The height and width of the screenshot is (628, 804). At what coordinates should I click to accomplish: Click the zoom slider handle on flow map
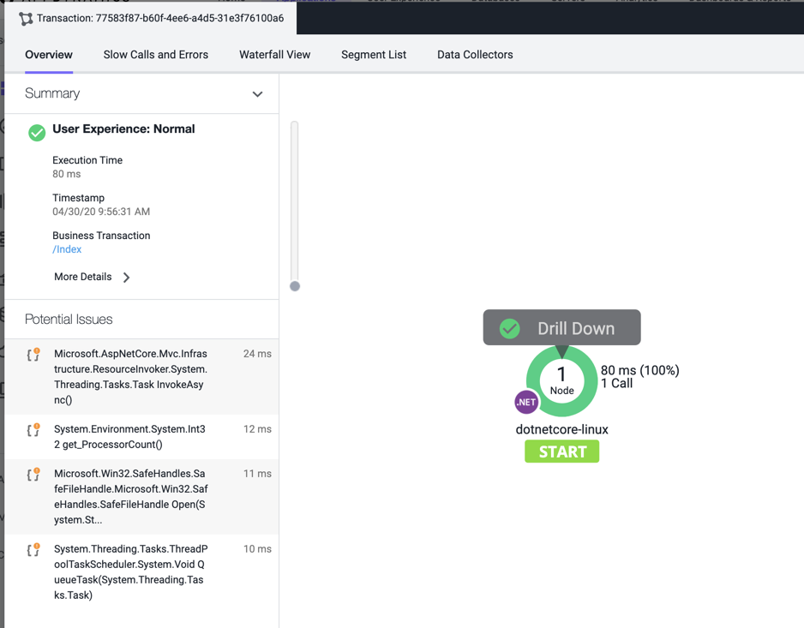click(295, 286)
